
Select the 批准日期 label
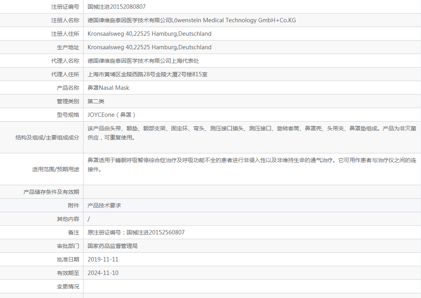(68, 259)
